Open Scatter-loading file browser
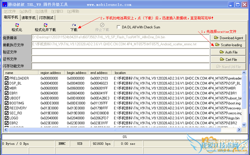Image resolution: width=250 pixels, height=155 pixels. (228, 45)
